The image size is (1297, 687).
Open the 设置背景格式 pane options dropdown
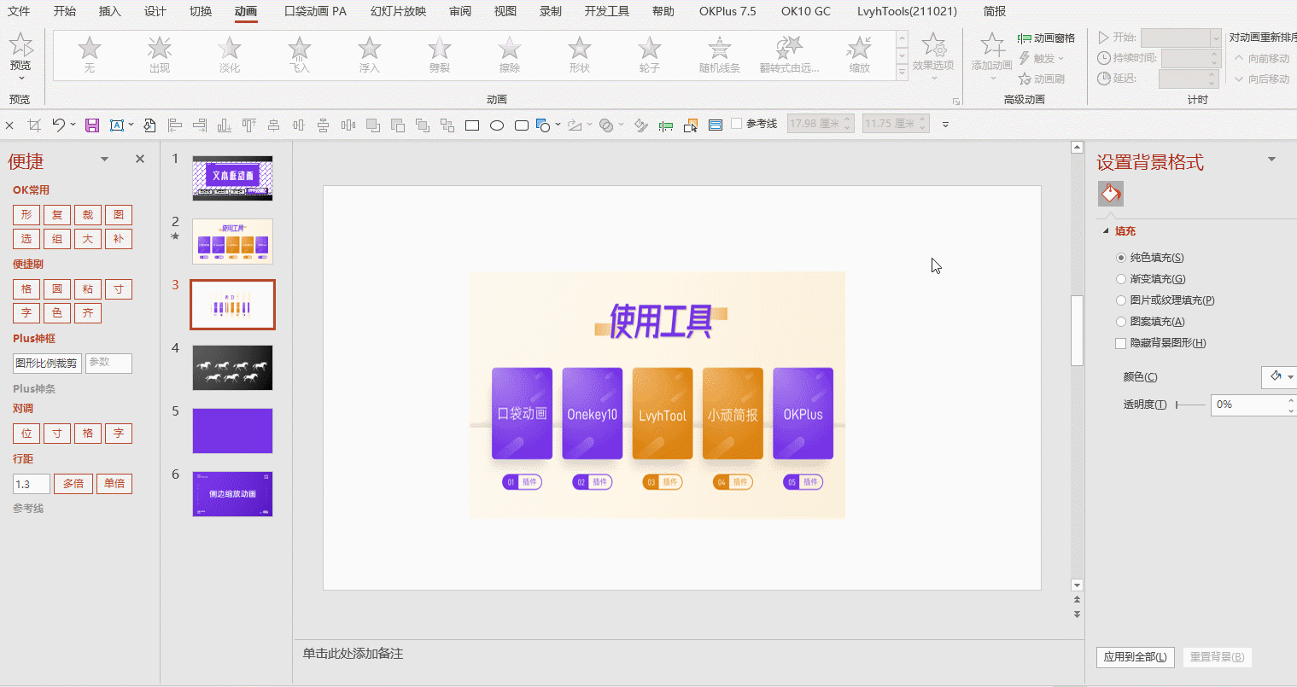point(1271,160)
